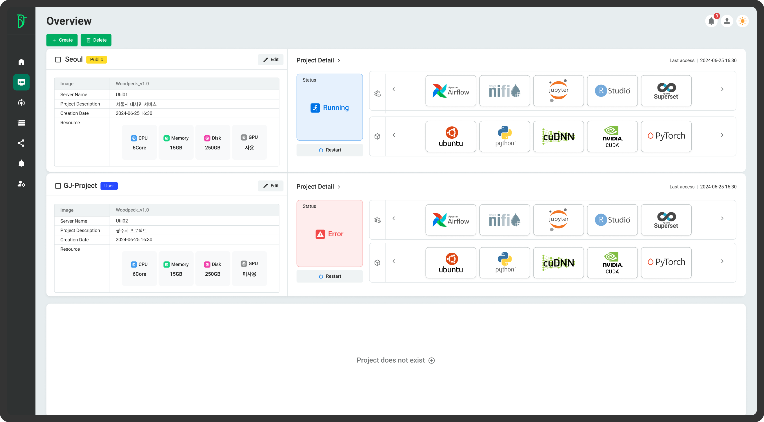Open the stacked server list sidebar icon

tap(21, 123)
